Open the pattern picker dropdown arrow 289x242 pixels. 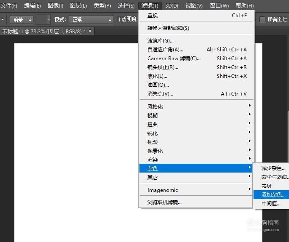pos(49,19)
